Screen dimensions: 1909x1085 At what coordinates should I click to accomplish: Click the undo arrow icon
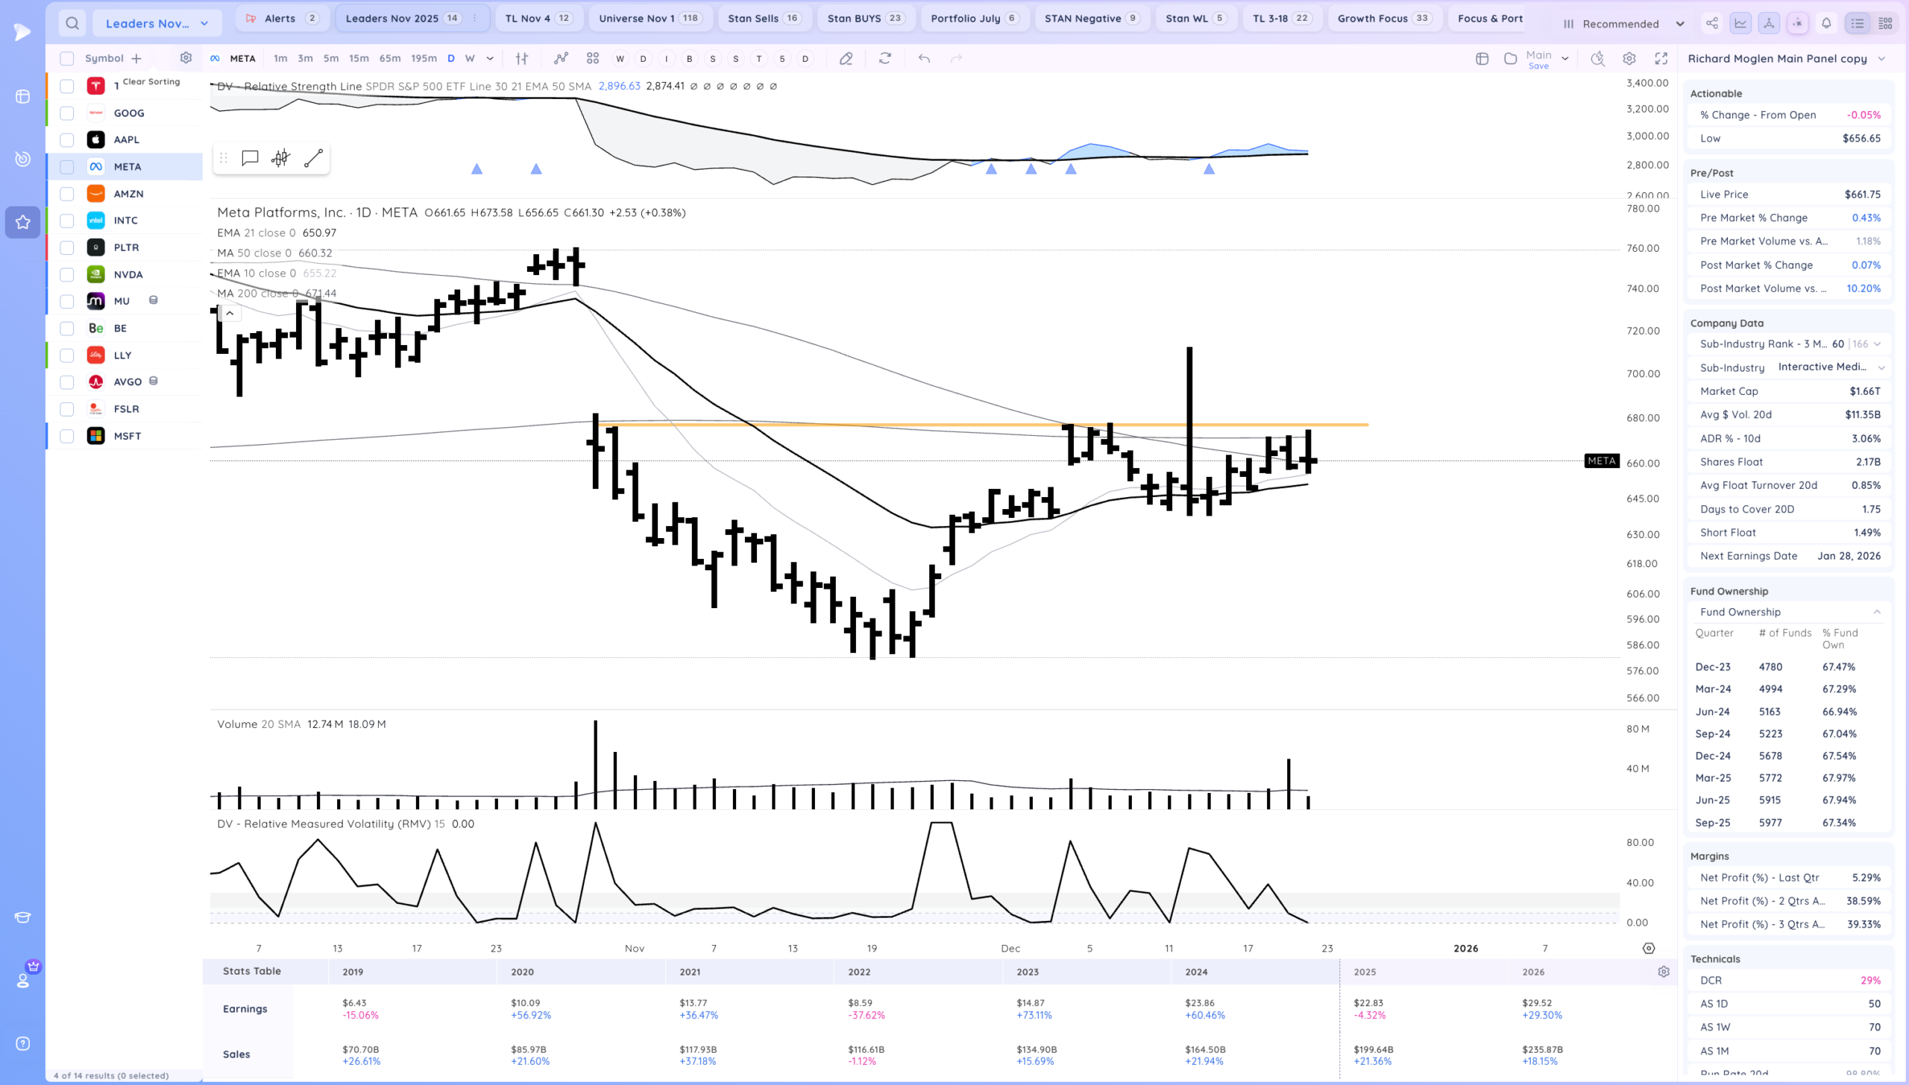pos(924,58)
